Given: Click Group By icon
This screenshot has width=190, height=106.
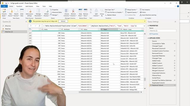Looking at the screenshot, I should point(102,11).
